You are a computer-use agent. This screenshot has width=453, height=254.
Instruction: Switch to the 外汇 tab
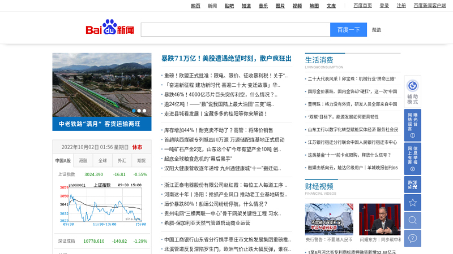click(x=122, y=160)
